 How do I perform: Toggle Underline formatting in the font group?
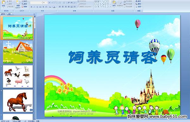click(x=37, y=7)
